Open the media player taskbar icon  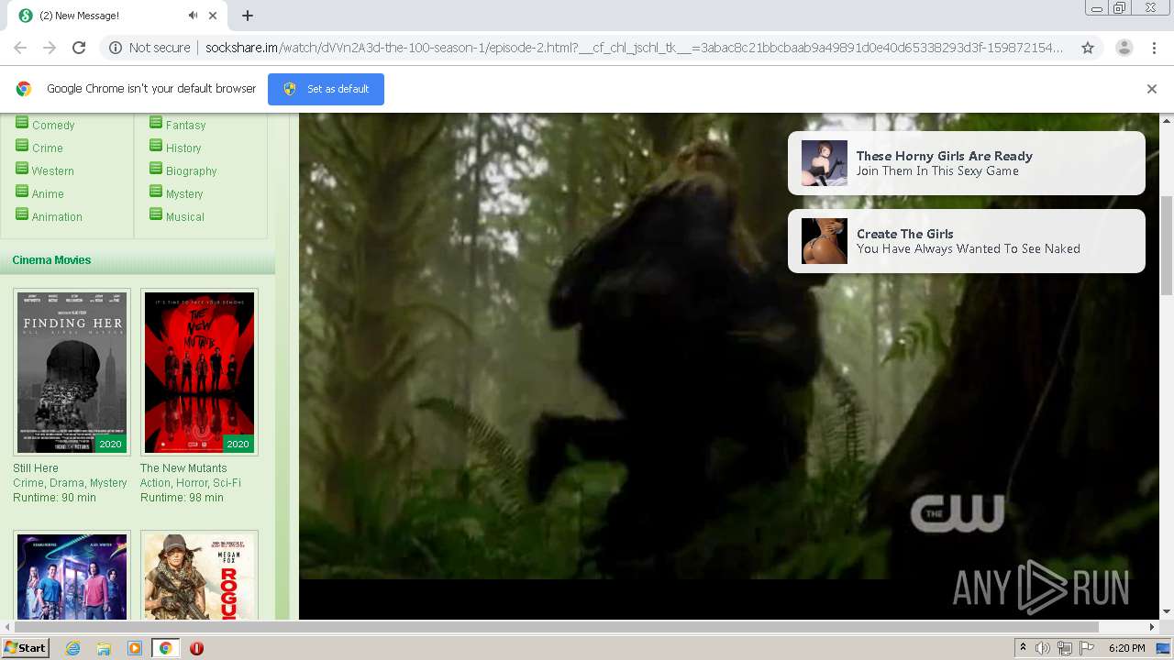click(135, 648)
